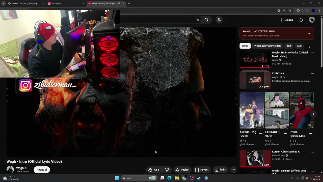This screenshot has height=182, width=323.
Task: Click the taskbar Ara search box
Action: pyautogui.click(x=140, y=178)
